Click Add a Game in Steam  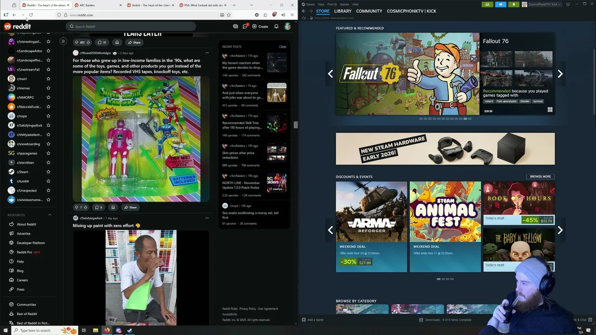312,320
